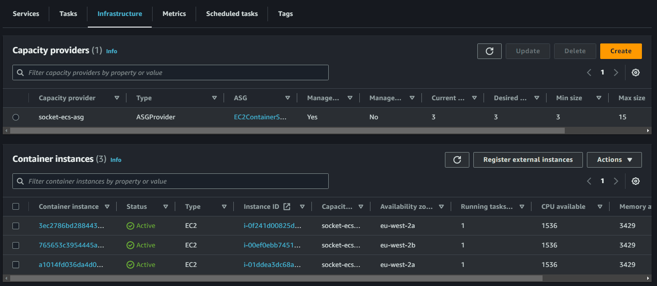Check the select-all container instances checkbox
Image resolution: width=657 pixels, height=286 pixels.
click(x=16, y=206)
